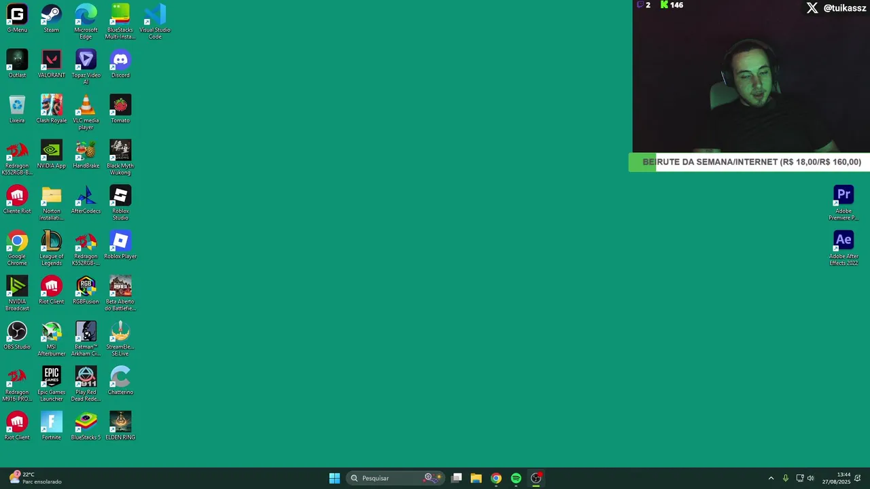Open Adobe Premiere Pro shortcut

[x=843, y=203]
